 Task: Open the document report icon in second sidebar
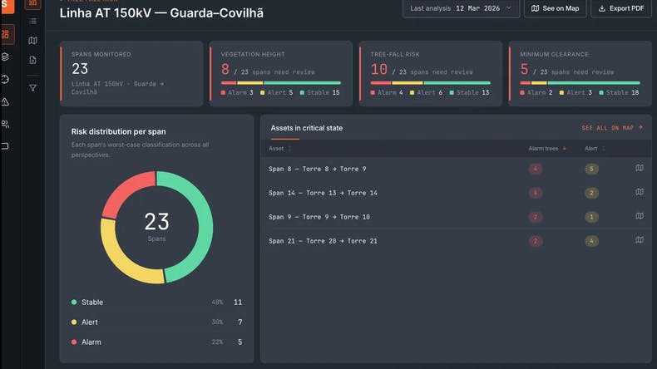(x=32, y=60)
